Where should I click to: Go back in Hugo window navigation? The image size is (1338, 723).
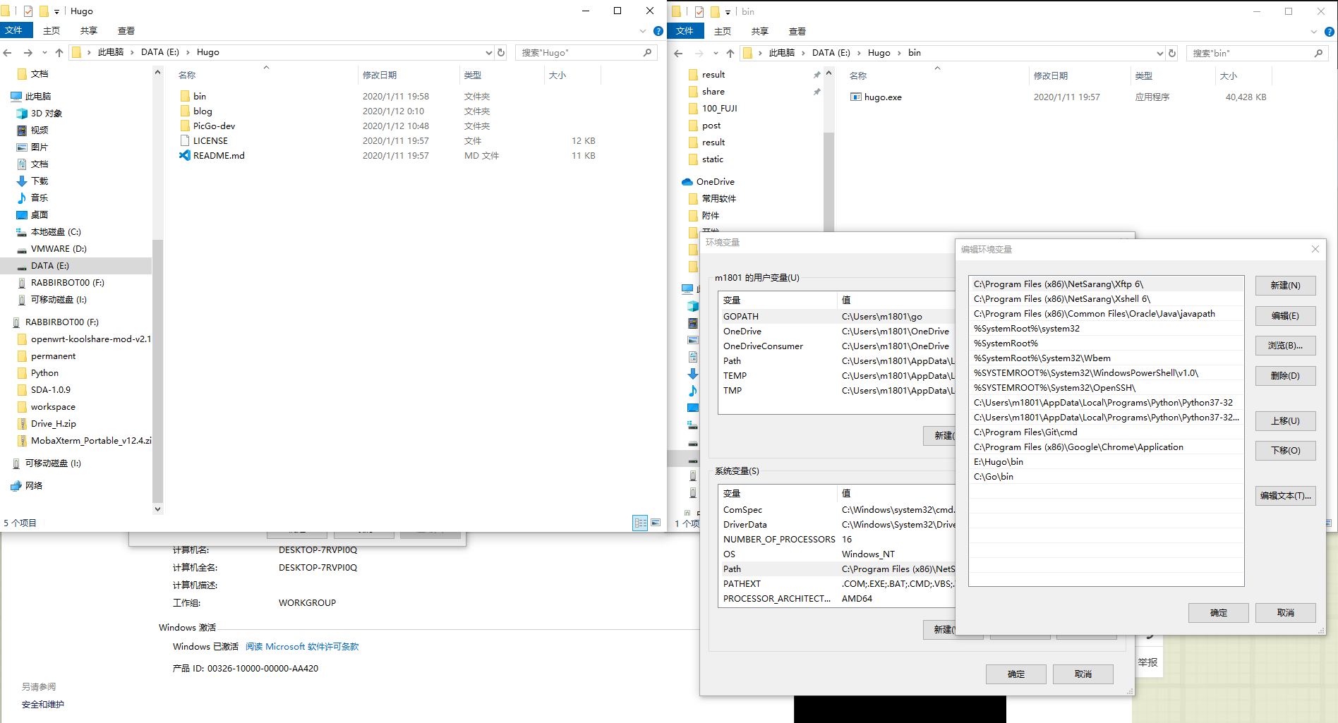pyautogui.click(x=8, y=52)
